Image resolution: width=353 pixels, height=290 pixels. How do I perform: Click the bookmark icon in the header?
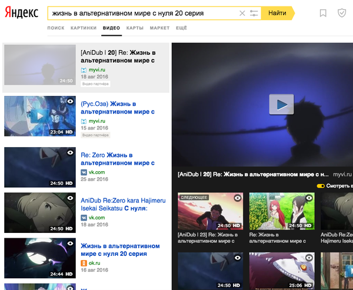point(323,13)
